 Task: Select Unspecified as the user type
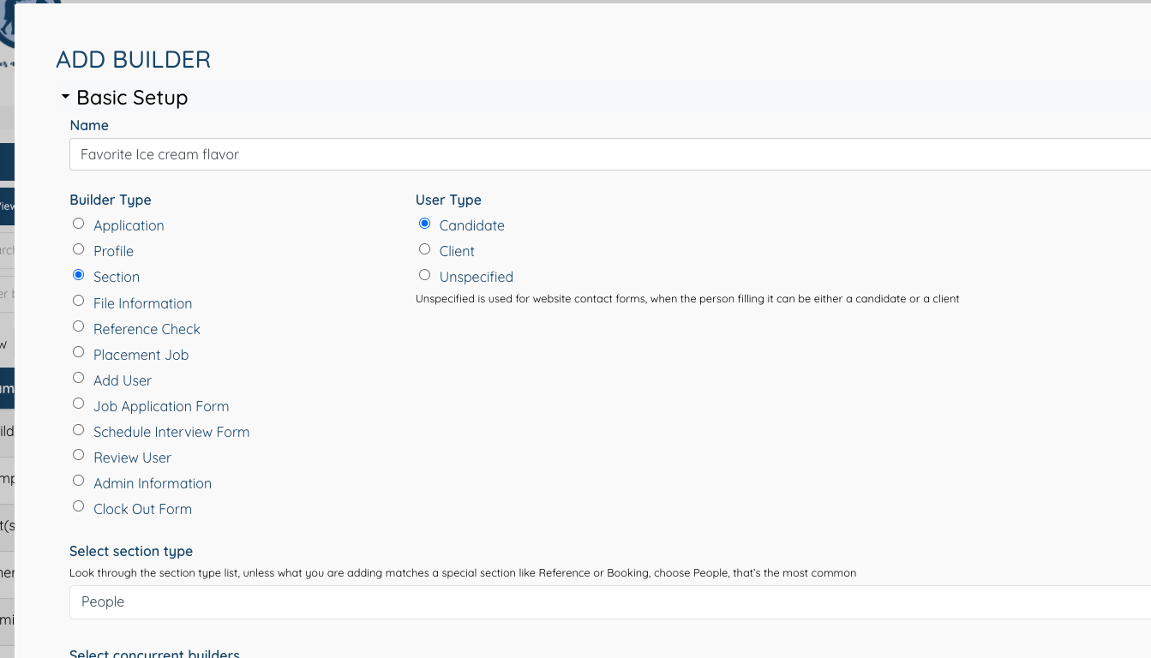(424, 274)
